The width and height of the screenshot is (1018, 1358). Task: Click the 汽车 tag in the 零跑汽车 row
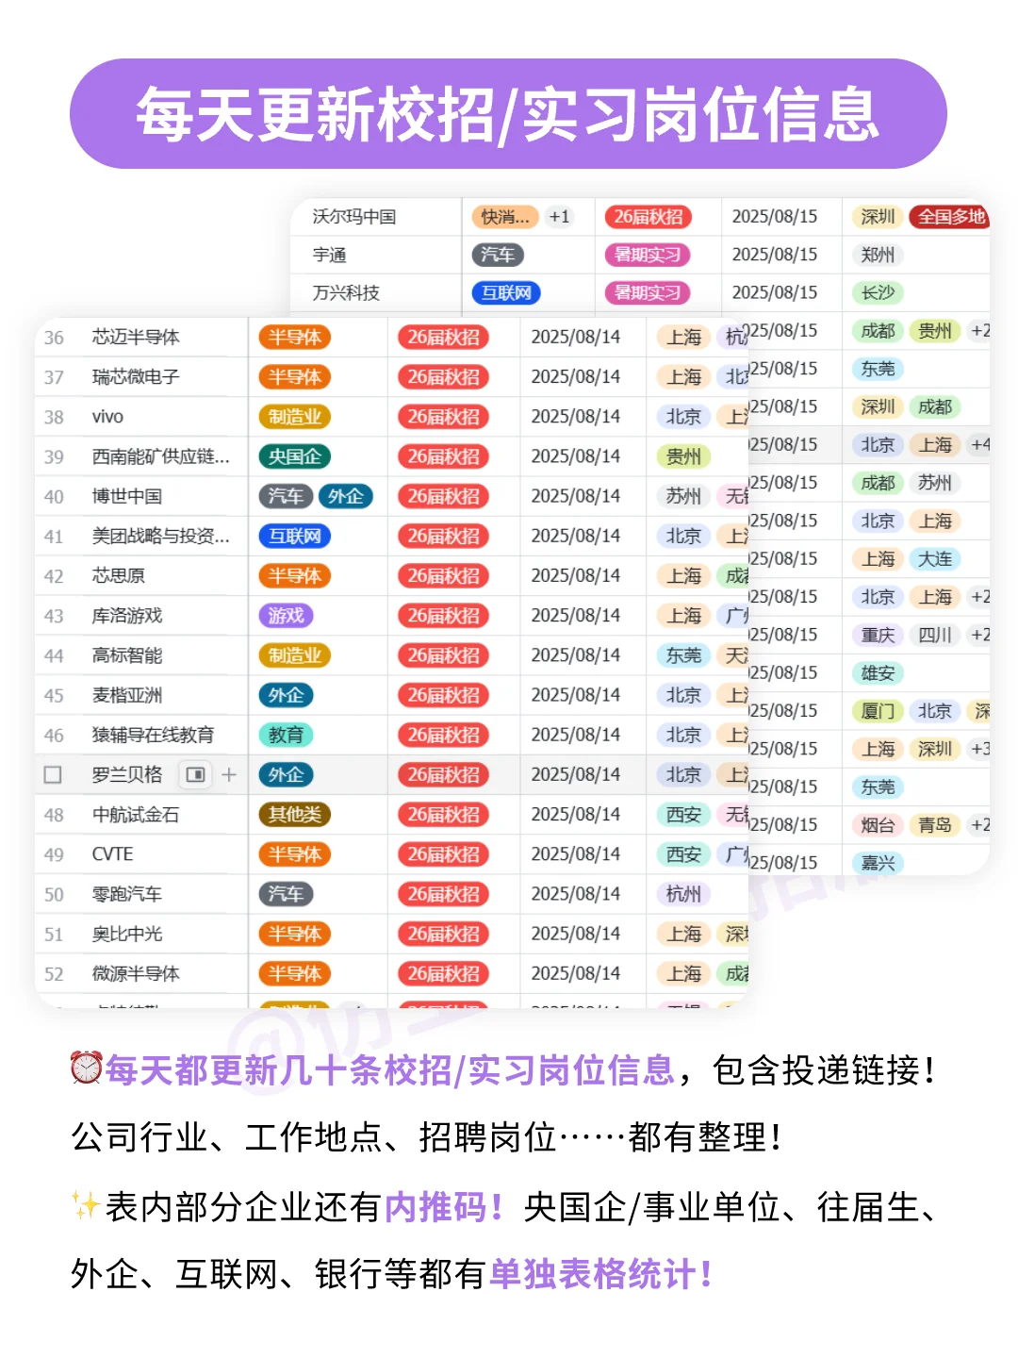286,894
